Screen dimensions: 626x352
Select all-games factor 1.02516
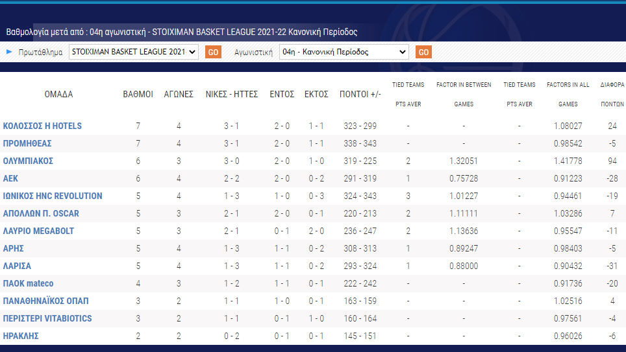tap(568, 301)
